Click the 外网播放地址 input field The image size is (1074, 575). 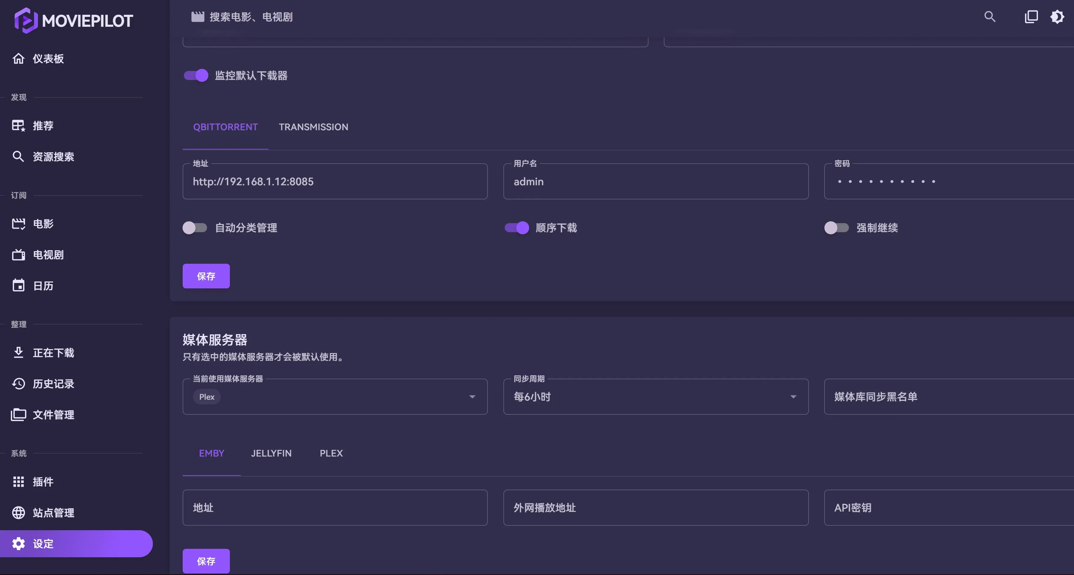tap(656, 508)
